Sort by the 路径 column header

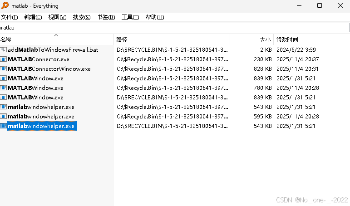point(172,39)
